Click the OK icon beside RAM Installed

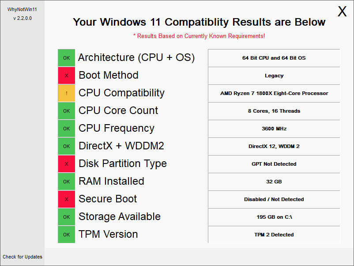(66, 182)
